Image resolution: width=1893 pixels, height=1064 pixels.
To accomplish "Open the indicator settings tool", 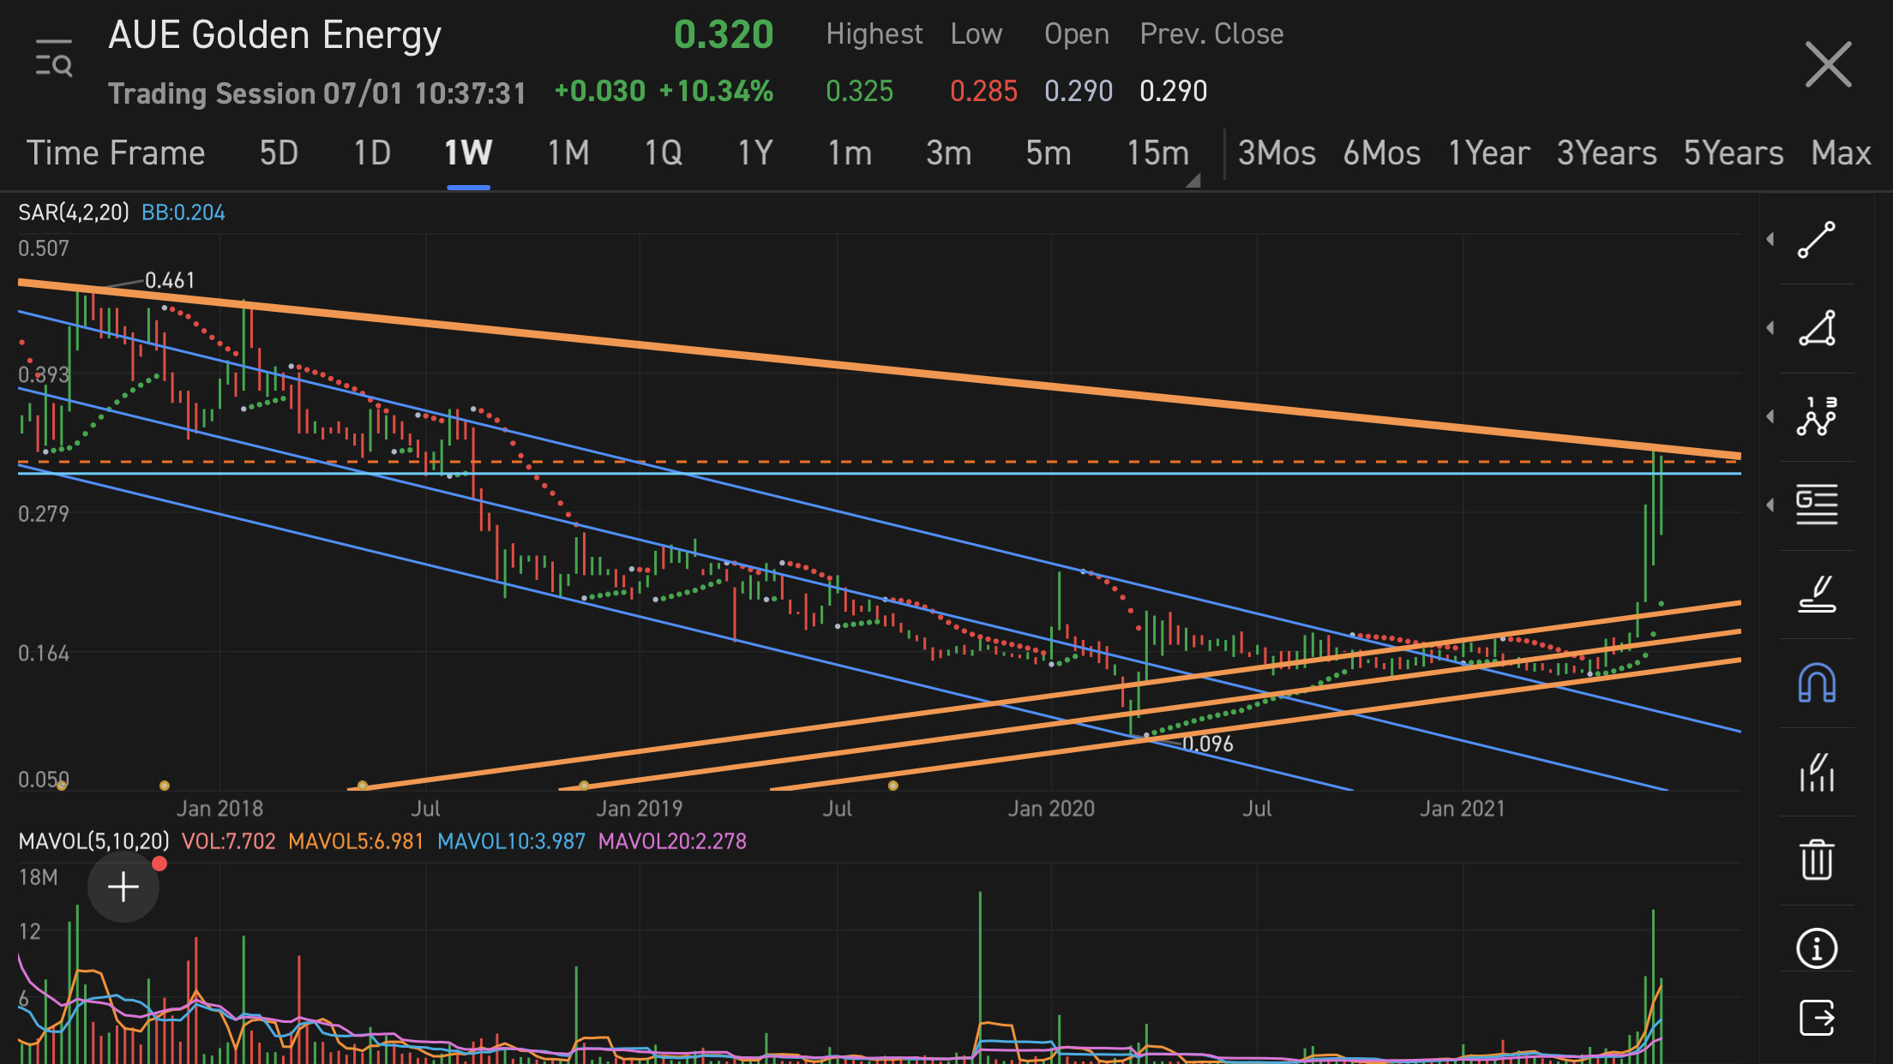I will point(1816,772).
